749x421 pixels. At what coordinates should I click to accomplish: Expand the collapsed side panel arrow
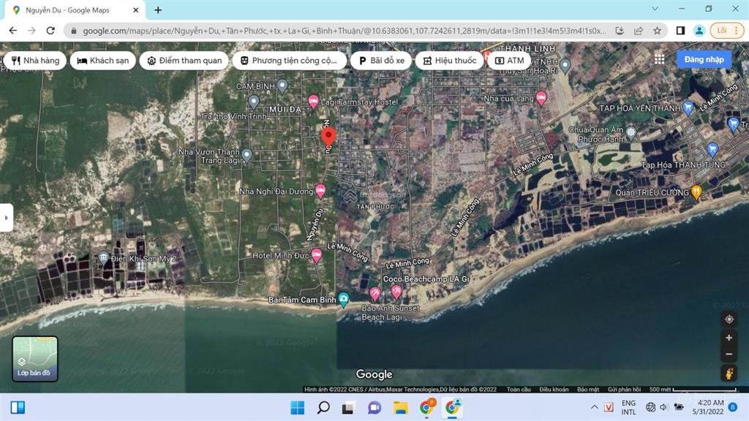click(x=6, y=218)
